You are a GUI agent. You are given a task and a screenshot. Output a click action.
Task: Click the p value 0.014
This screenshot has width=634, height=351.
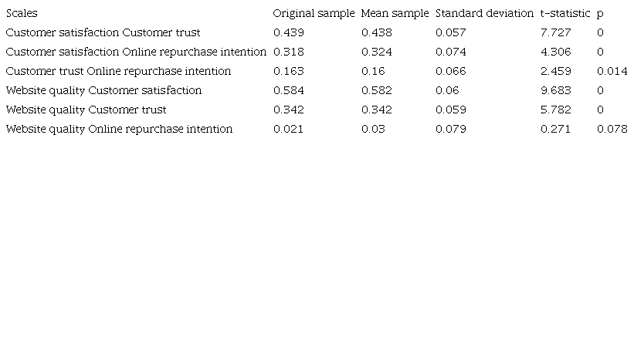coord(612,72)
